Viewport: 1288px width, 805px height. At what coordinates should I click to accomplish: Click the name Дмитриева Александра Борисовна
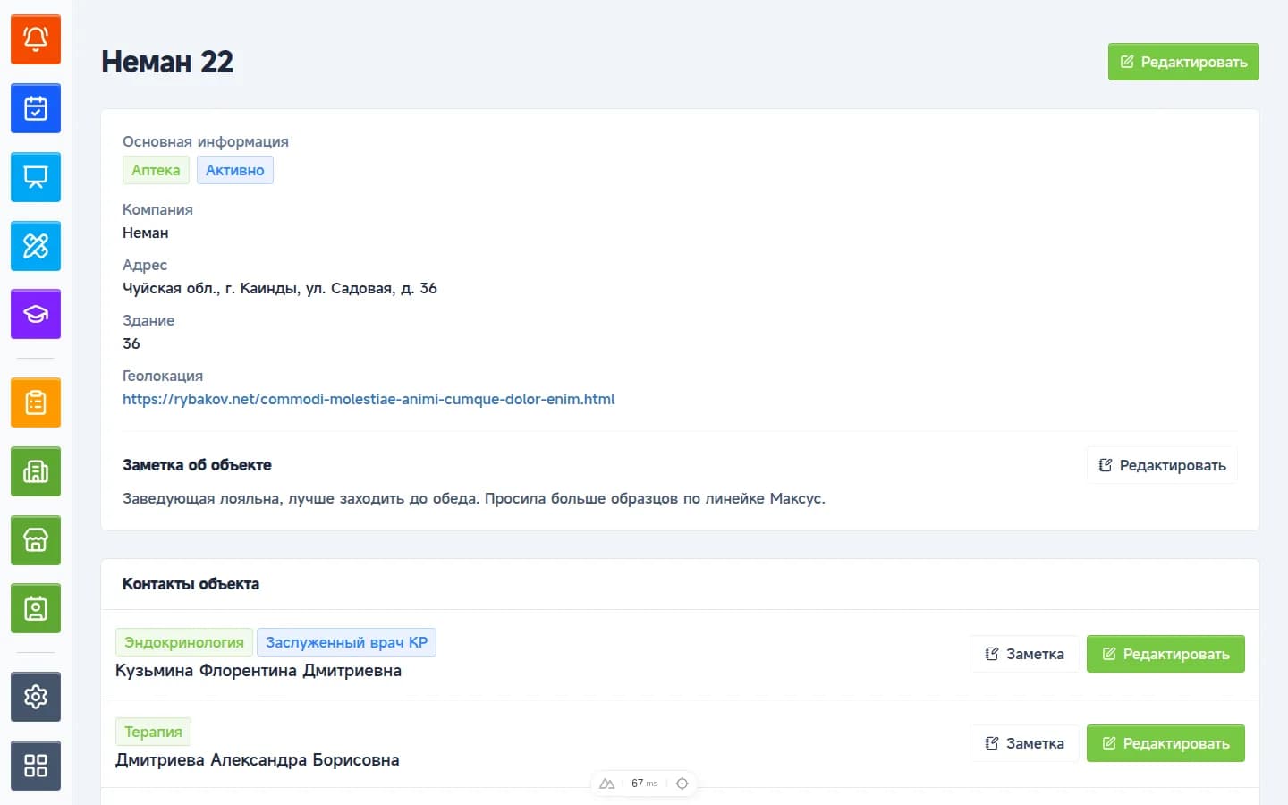[258, 760]
